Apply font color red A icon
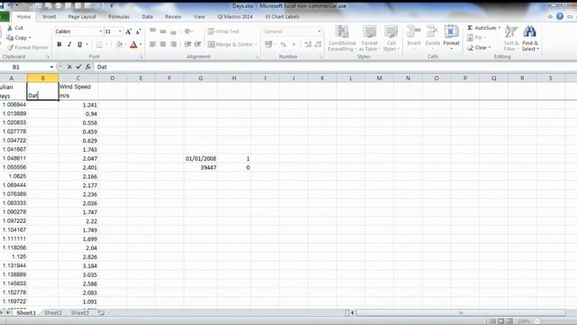The image size is (577, 325). tap(133, 44)
